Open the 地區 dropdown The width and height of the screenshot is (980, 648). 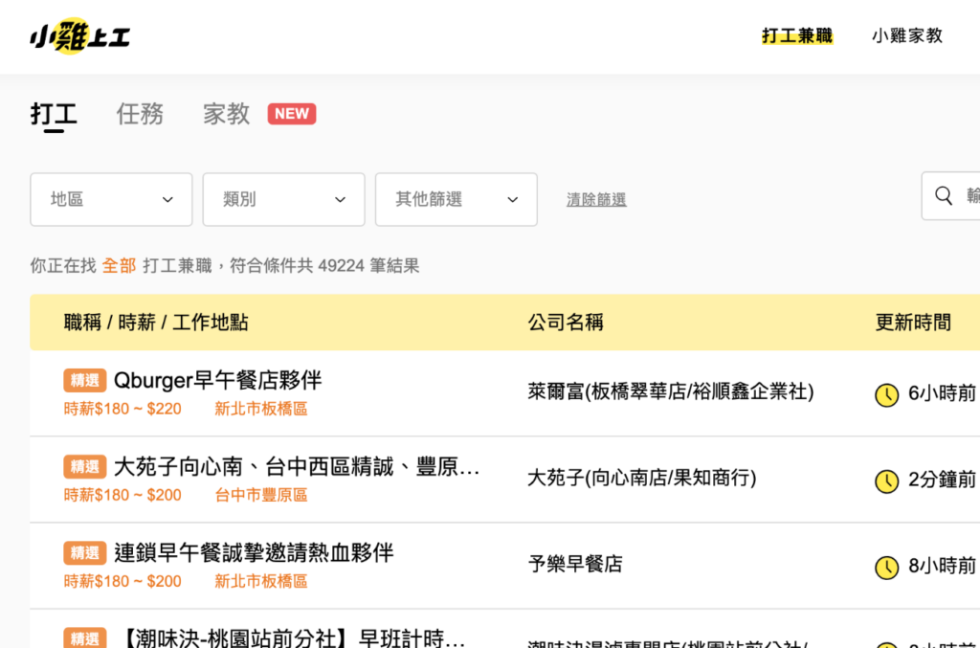point(111,199)
